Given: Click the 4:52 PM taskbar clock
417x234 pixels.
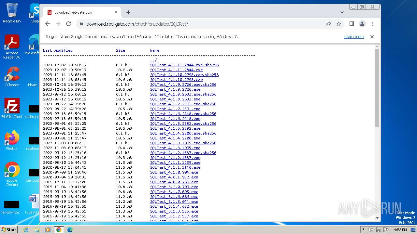Looking at the screenshot, I should [400, 230].
